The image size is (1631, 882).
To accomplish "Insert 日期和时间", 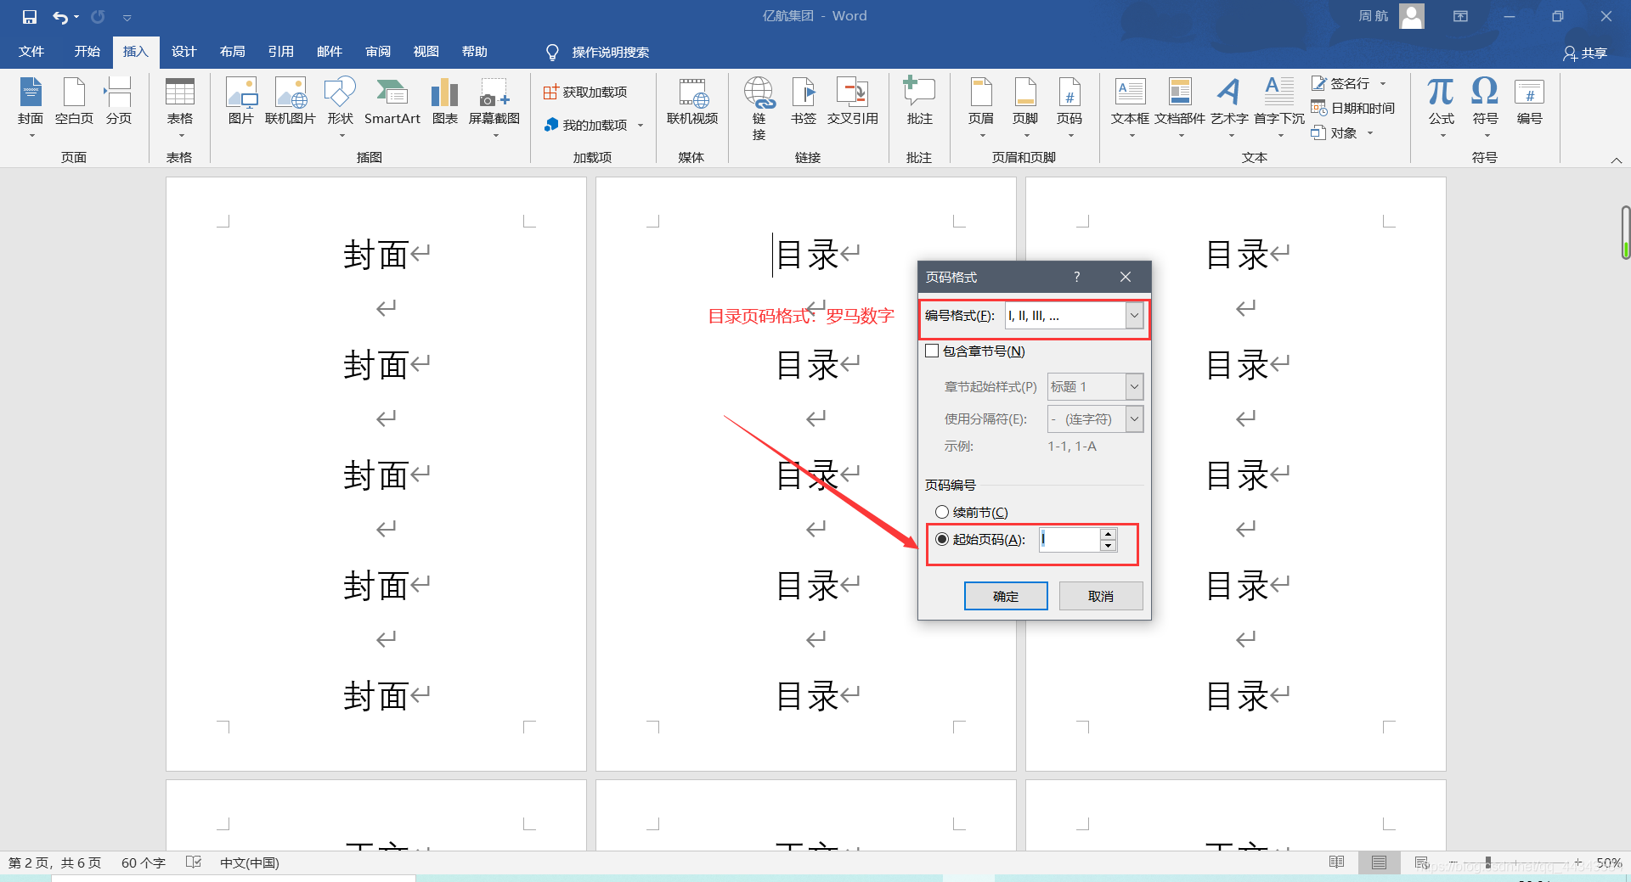I will (1352, 108).
